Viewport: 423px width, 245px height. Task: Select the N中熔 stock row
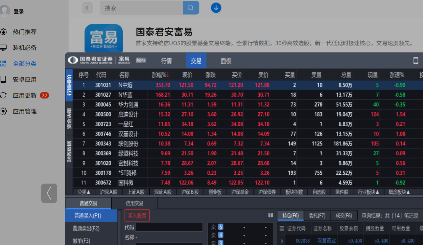248,85
